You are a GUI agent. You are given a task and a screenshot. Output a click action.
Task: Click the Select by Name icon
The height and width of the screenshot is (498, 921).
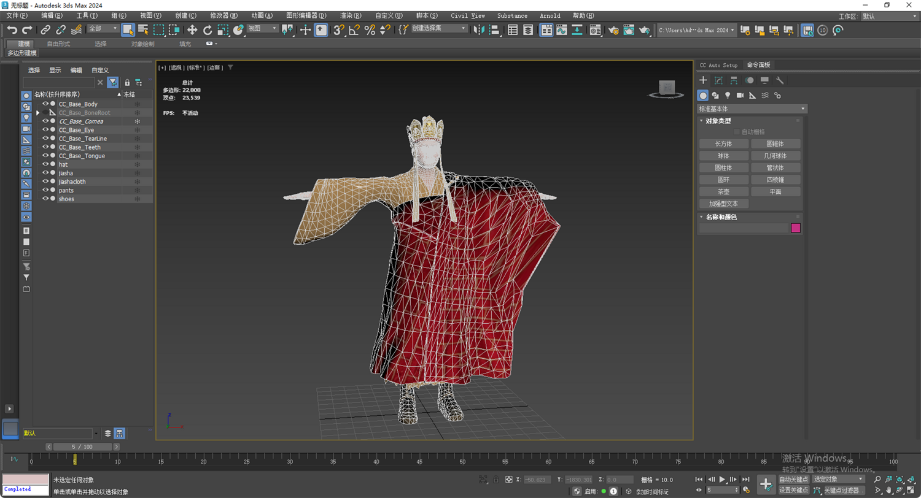coord(143,29)
